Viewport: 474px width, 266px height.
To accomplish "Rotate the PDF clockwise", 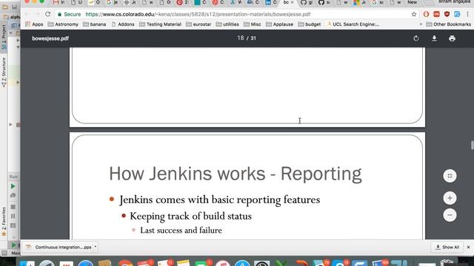I will point(416,38).
